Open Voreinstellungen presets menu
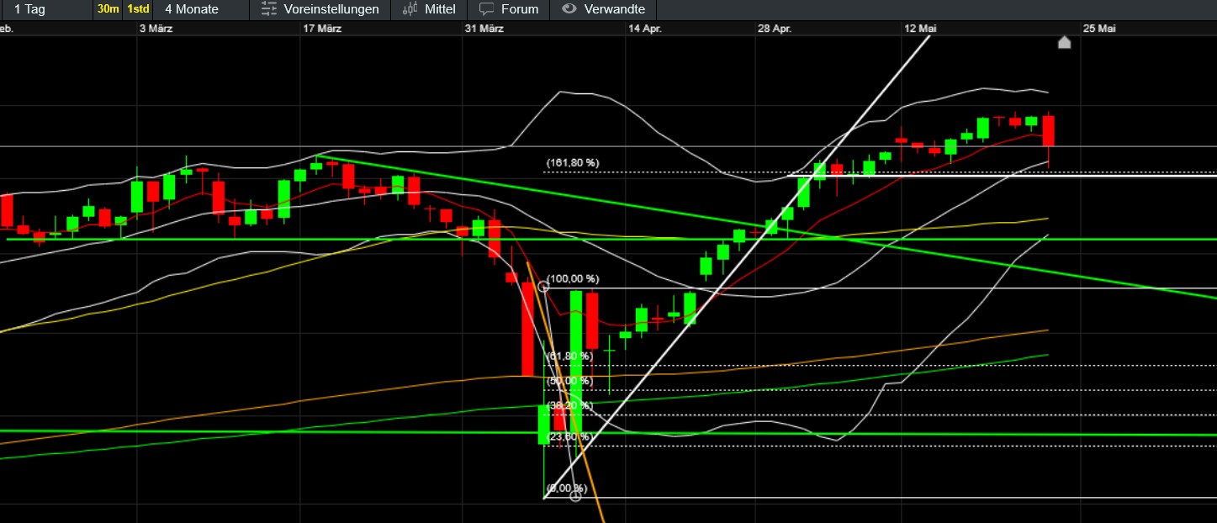Image resolution: width=1217 pixels, height=523 pixels. (320, 9)
